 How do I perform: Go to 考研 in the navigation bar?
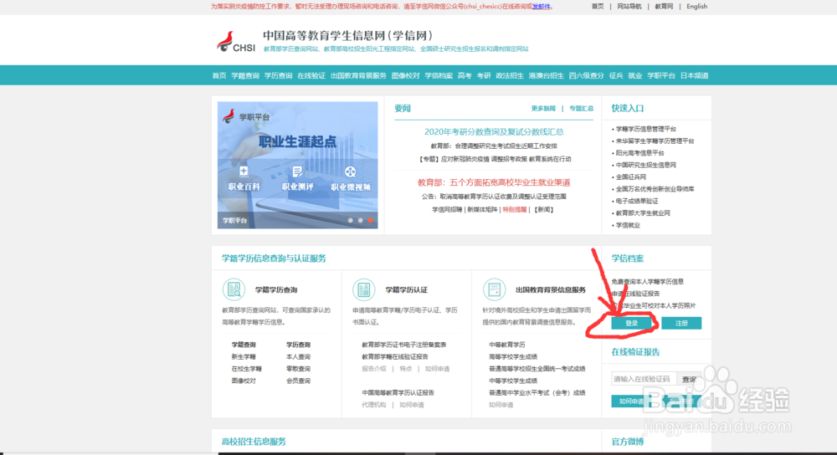484,76
